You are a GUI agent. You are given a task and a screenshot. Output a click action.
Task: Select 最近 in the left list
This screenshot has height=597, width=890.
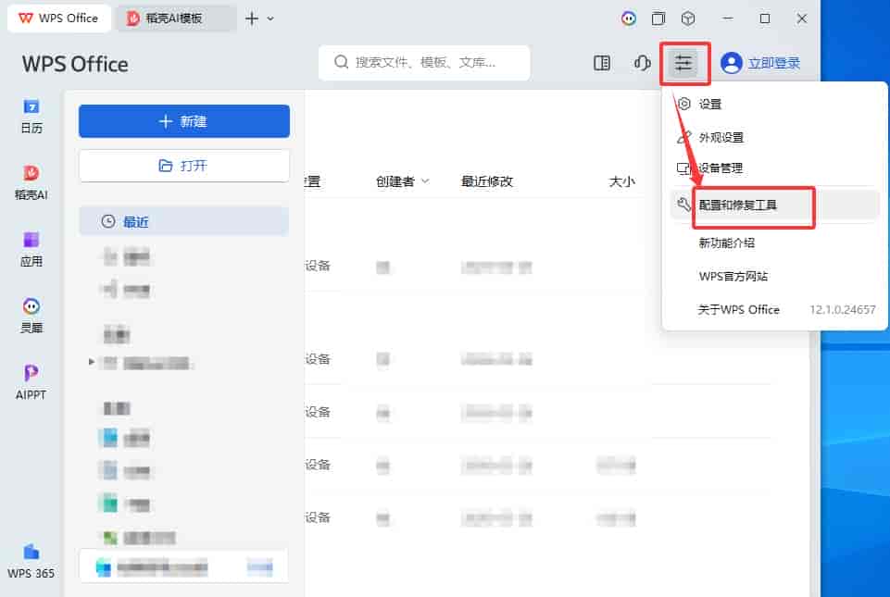point(184,221)
